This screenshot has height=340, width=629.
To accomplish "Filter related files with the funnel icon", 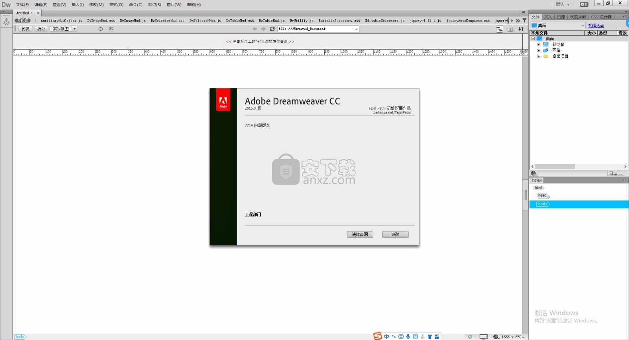I will (x=524, y=20).
